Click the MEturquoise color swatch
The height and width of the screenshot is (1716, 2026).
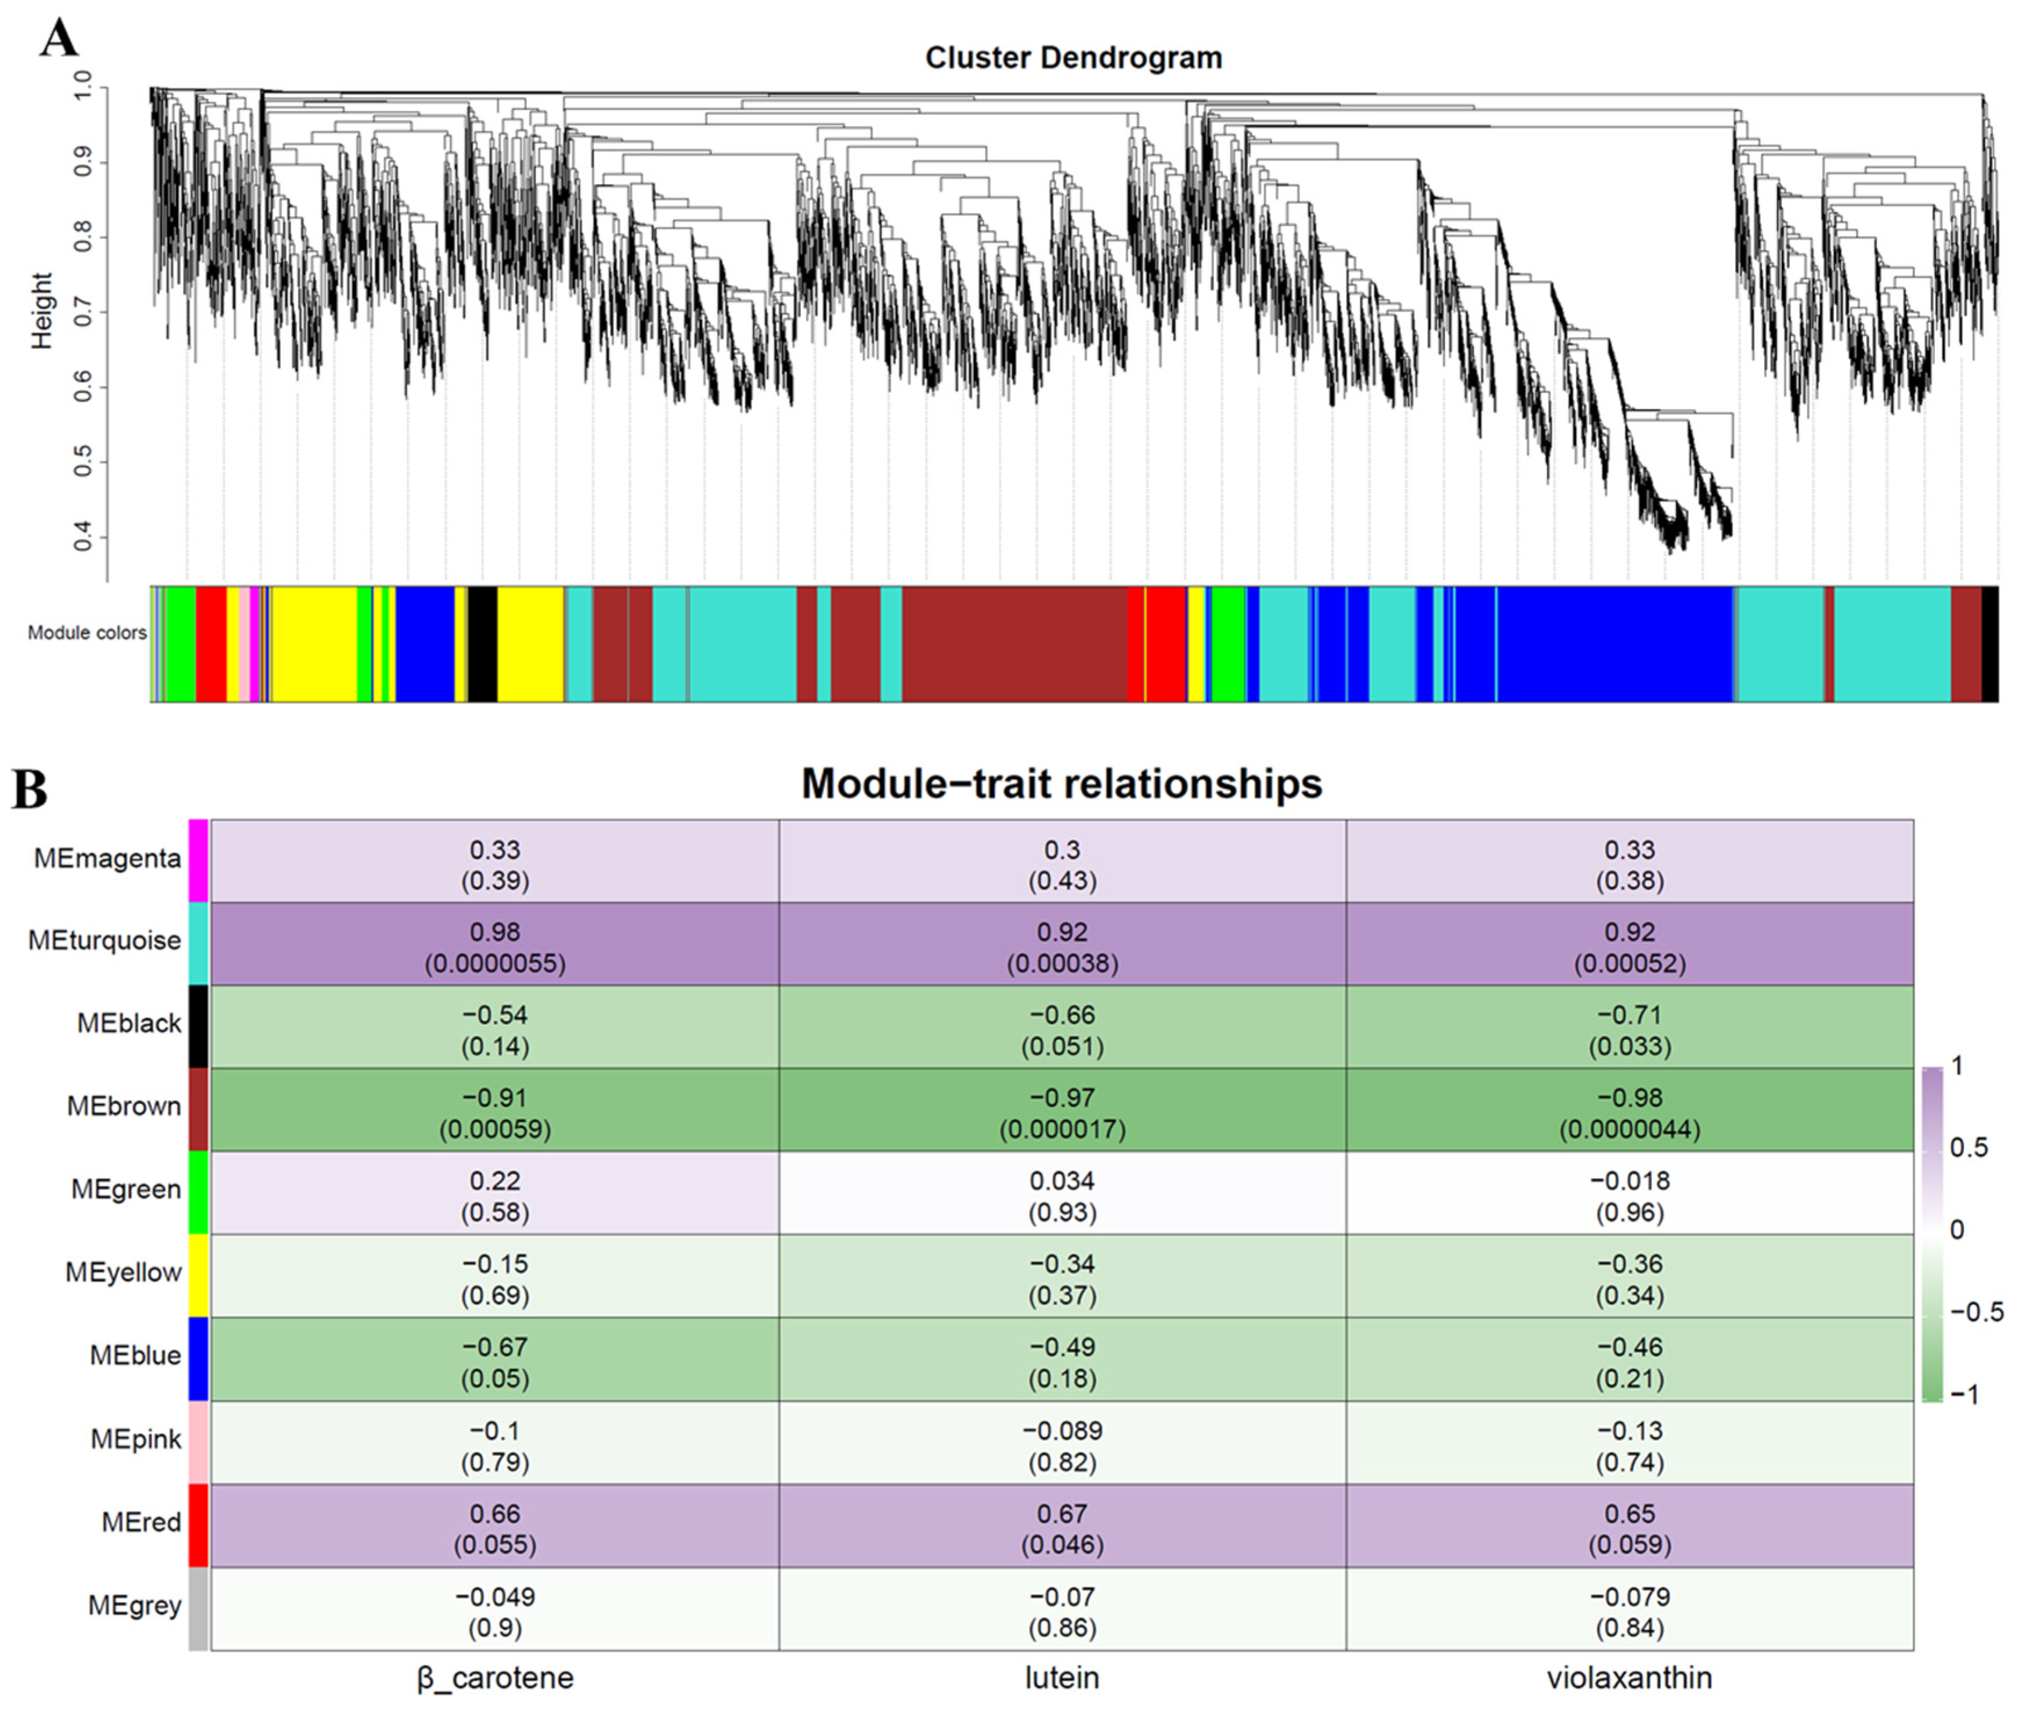198,942
